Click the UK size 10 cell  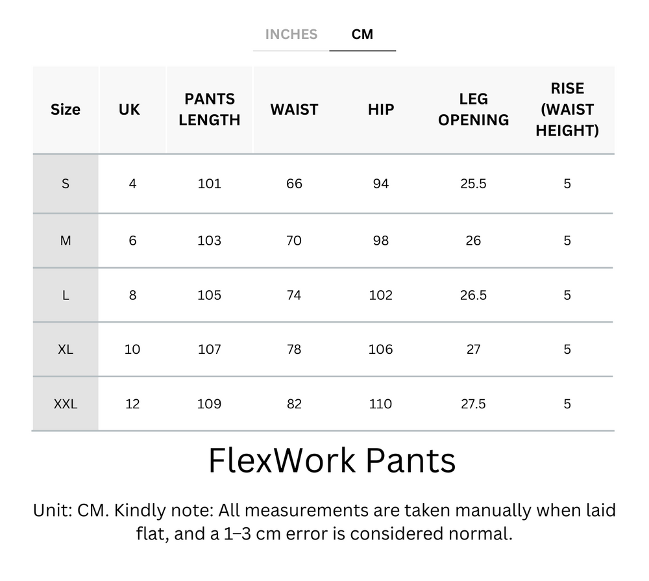coord(132,349)
